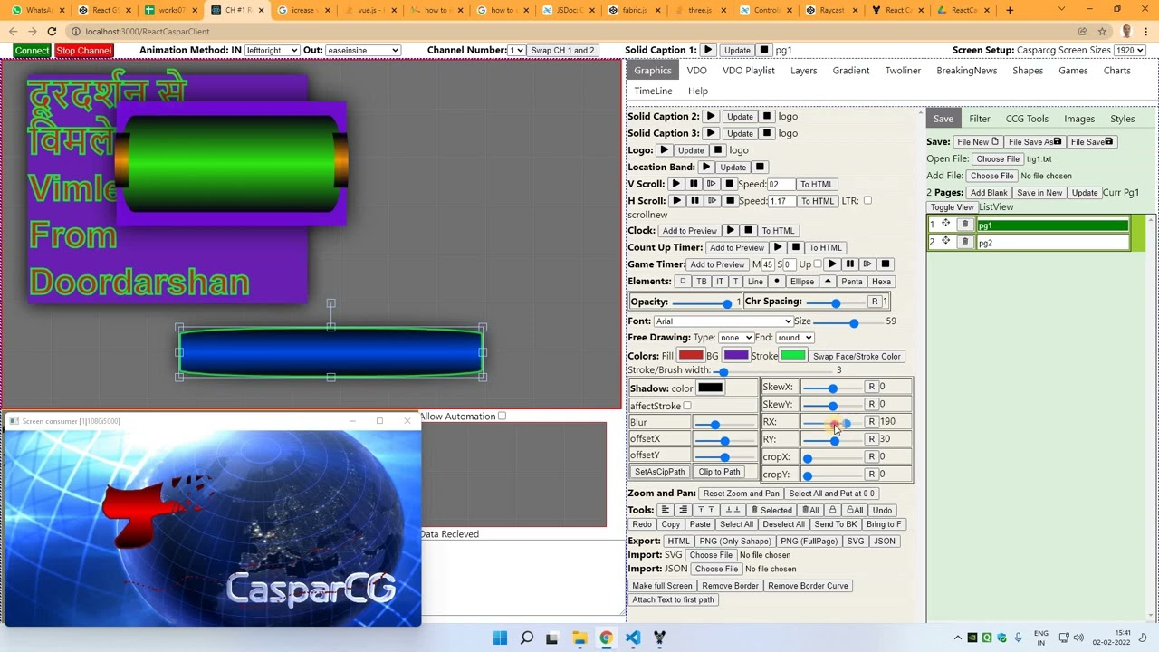Align selection left in Tools row
1159x652 pixels.
point(665,510)
